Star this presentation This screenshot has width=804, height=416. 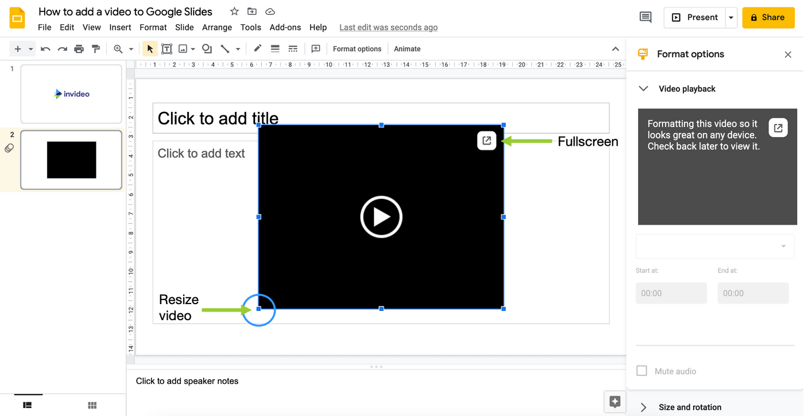click(x=234, y=11)
